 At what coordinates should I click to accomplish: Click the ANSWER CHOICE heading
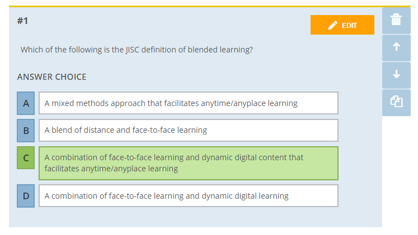tap(51, 77)
